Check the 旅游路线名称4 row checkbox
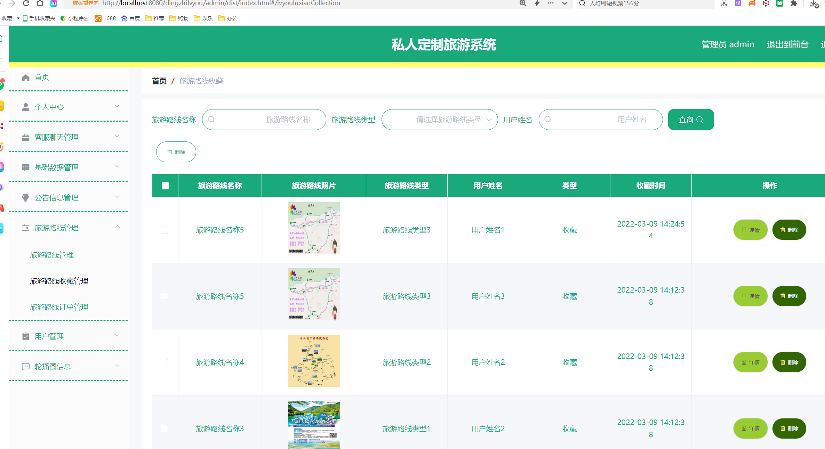This screenshot has height=449, width=825. pos(165,362)
